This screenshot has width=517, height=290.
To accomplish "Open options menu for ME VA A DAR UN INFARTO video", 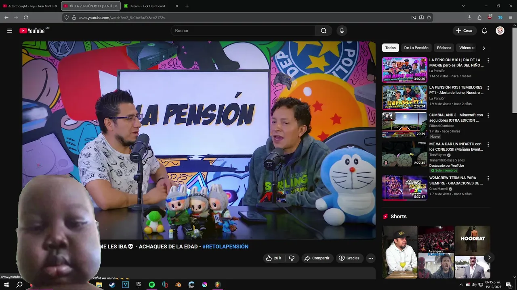I will (x=488, y=145).
